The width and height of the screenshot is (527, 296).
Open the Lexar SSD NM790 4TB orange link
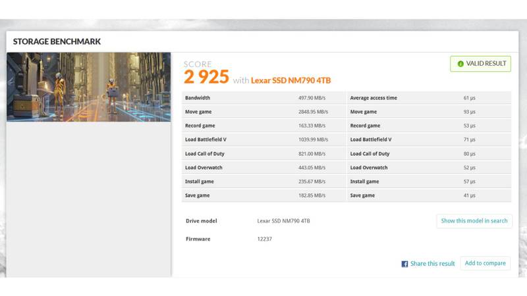tap(291, 80)
